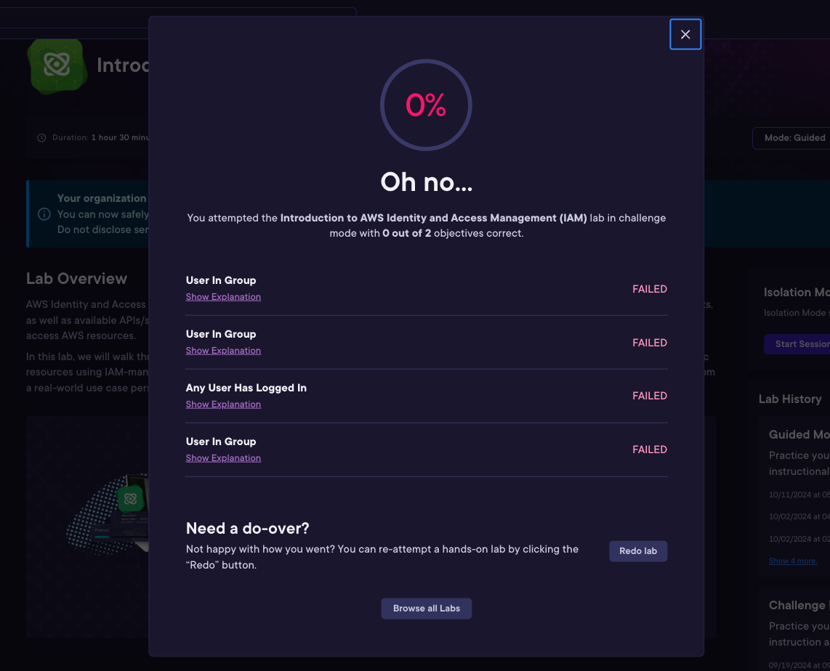Image resolution: width=830 pixels, height=671 pixels.
Task: Click the Guided Mode history card heading
Action: click(x=799, y=435)
